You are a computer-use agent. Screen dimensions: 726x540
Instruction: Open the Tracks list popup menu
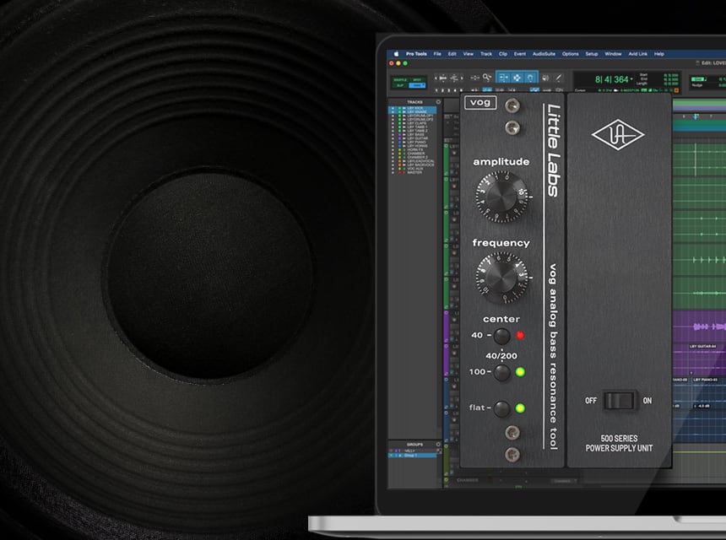[438, 102]
